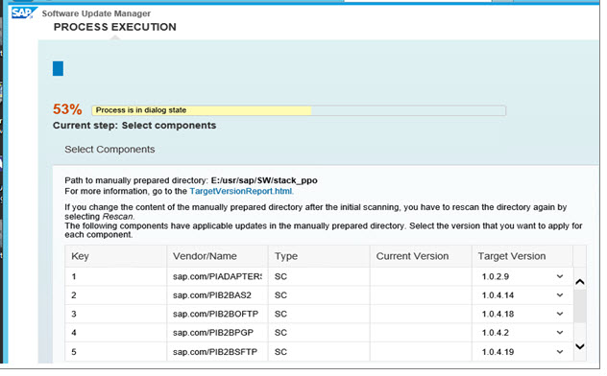Click the Current step: Select components label
This screenshot has height=376, width=607.
pos(134,126)
